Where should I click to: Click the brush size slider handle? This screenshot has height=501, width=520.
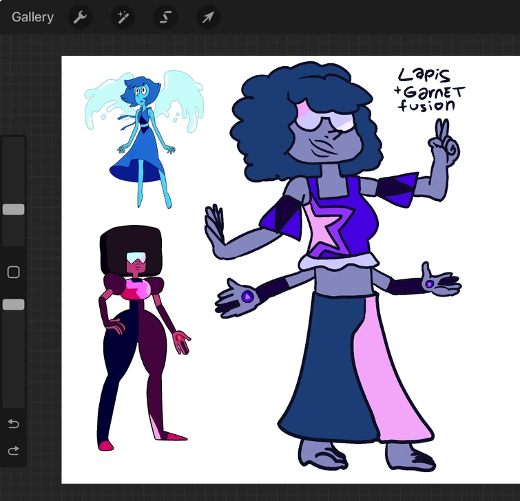14,209
